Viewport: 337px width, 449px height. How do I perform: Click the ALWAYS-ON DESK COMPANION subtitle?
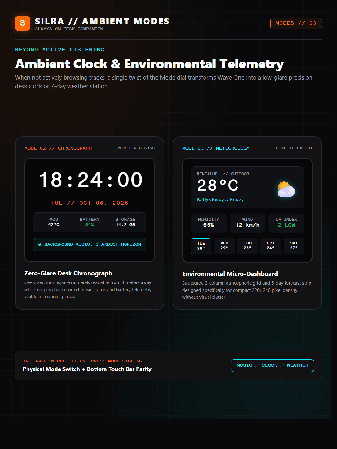[69, 29]
